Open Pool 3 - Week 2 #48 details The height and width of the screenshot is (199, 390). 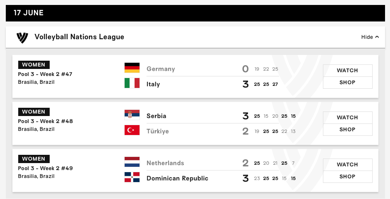(x=46, y=121)
